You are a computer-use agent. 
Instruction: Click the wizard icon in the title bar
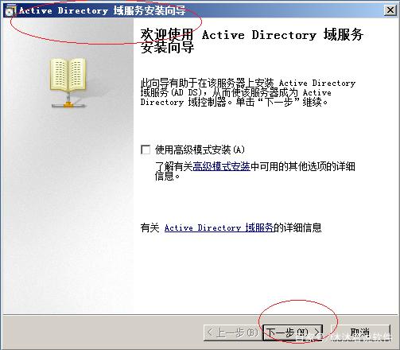(x=10, y=11)
